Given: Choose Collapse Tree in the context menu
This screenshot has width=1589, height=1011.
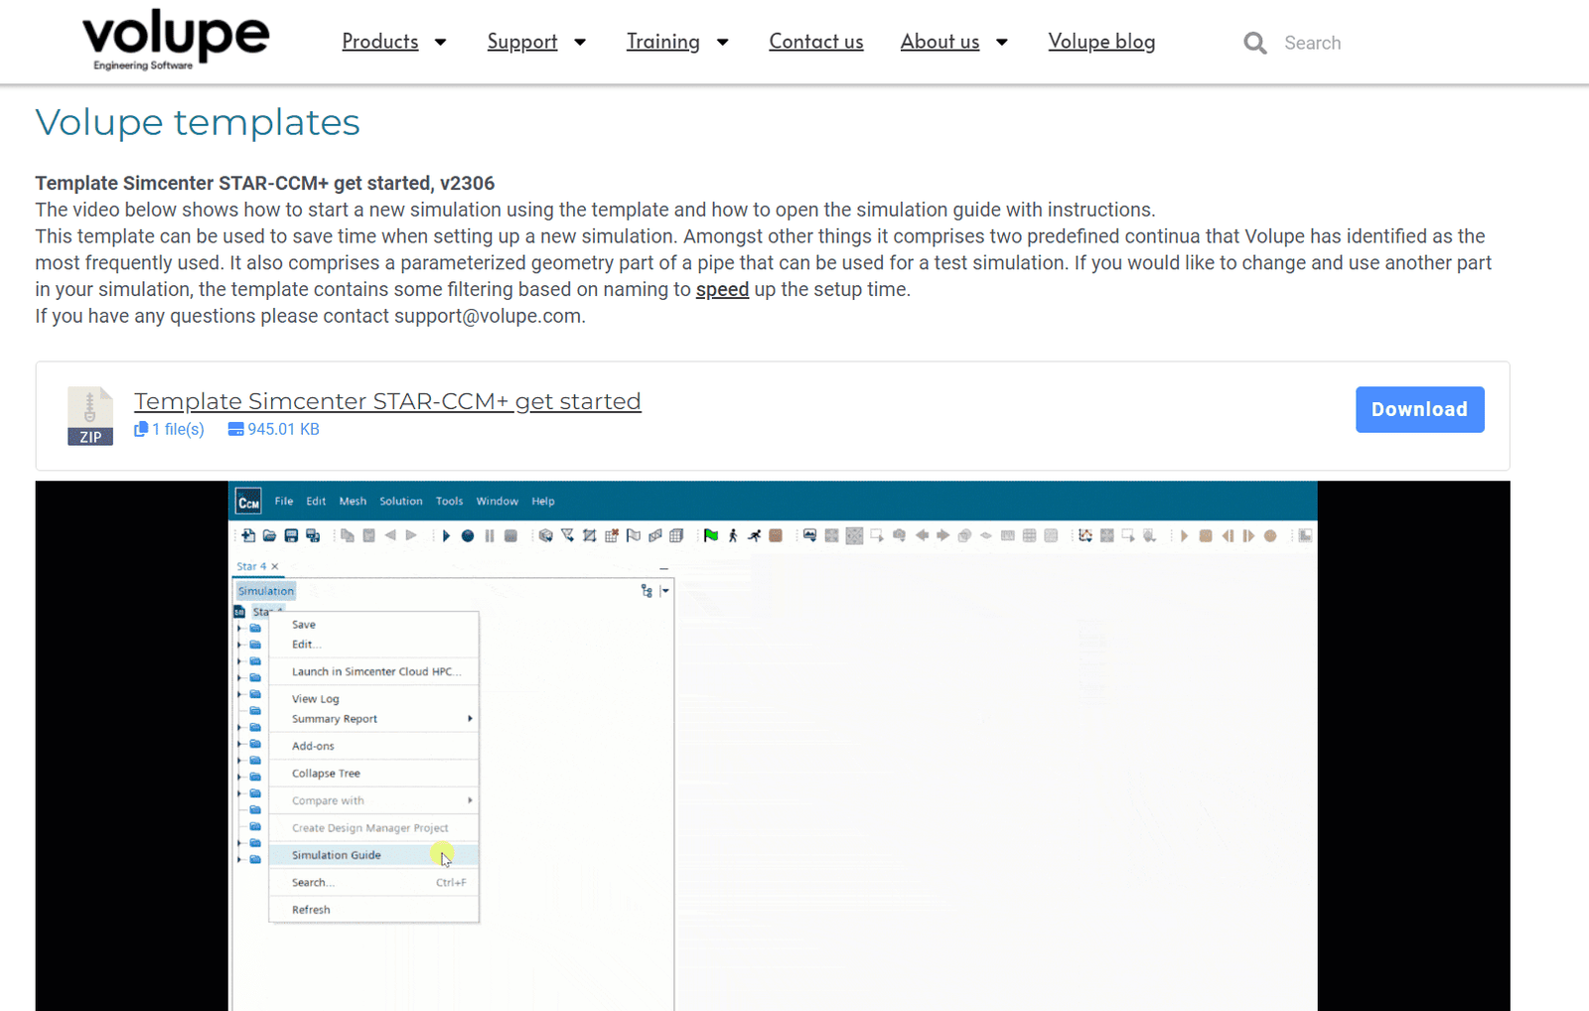Looking at the screenshot, I should pos(374,773).
